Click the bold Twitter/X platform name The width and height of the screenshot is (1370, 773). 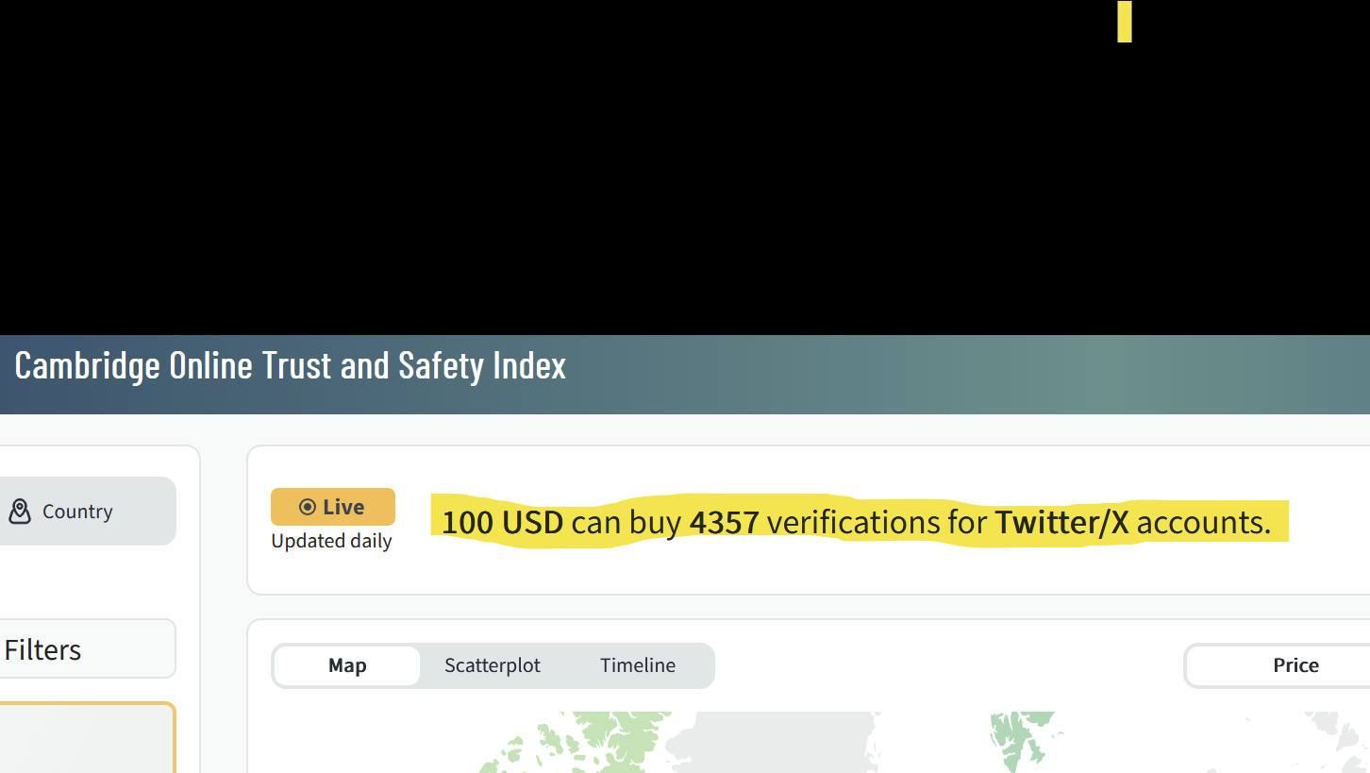(1061, 522)
